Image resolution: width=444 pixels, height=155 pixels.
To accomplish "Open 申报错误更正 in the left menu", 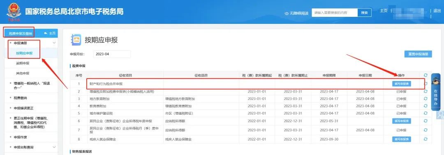I will point(24,108).
